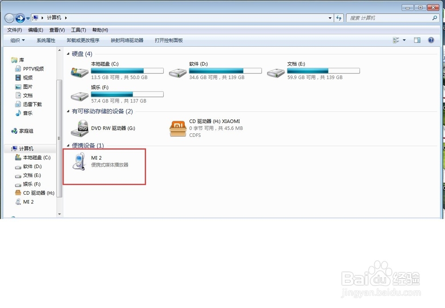The width and height of the screenshot is (445, 308).
Task: Select the 娱乐 (F:) drive icon
Action: (80, 96)
